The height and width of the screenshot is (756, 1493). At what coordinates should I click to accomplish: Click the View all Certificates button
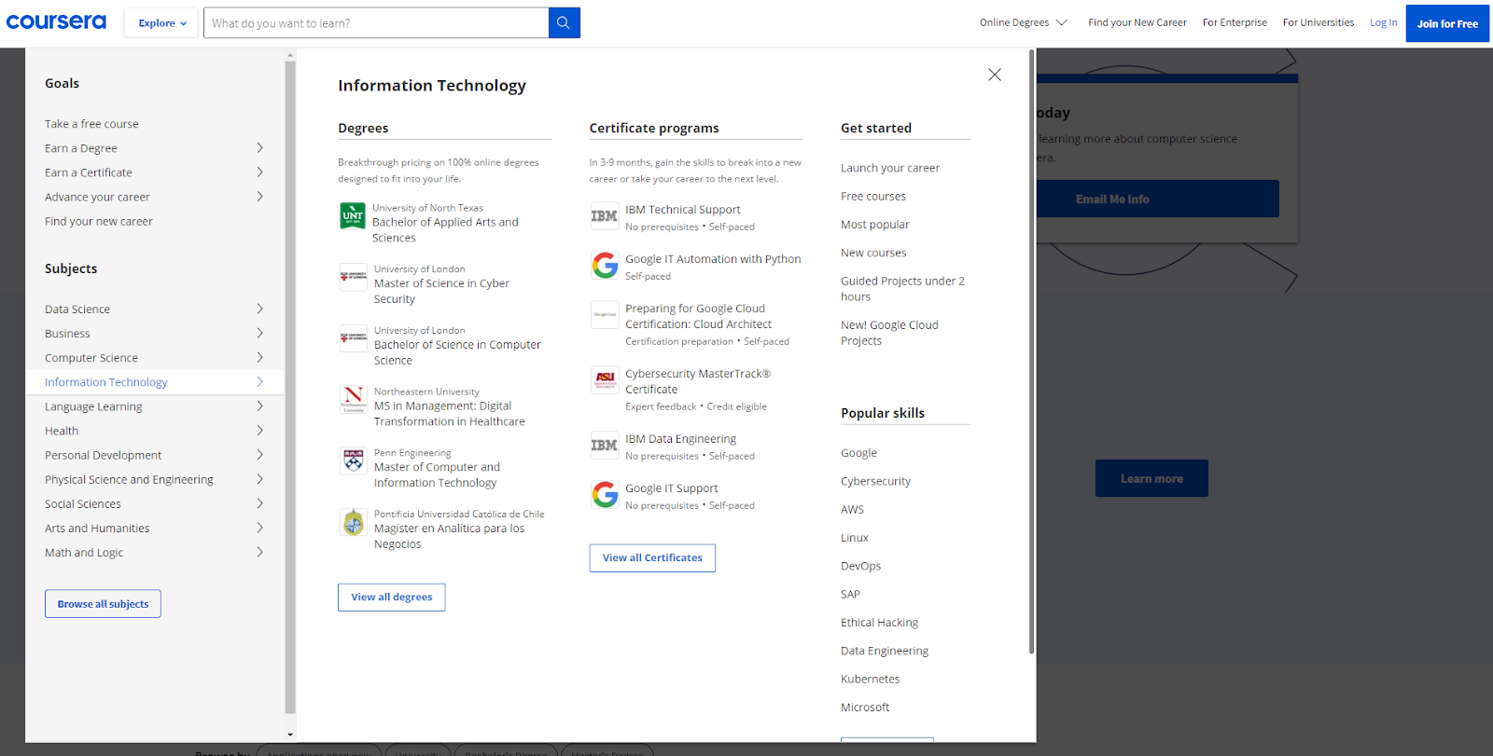pos(652,558)
